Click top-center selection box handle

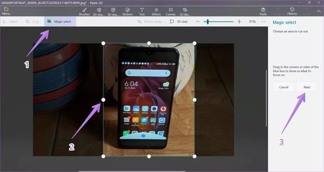[149, 43]
